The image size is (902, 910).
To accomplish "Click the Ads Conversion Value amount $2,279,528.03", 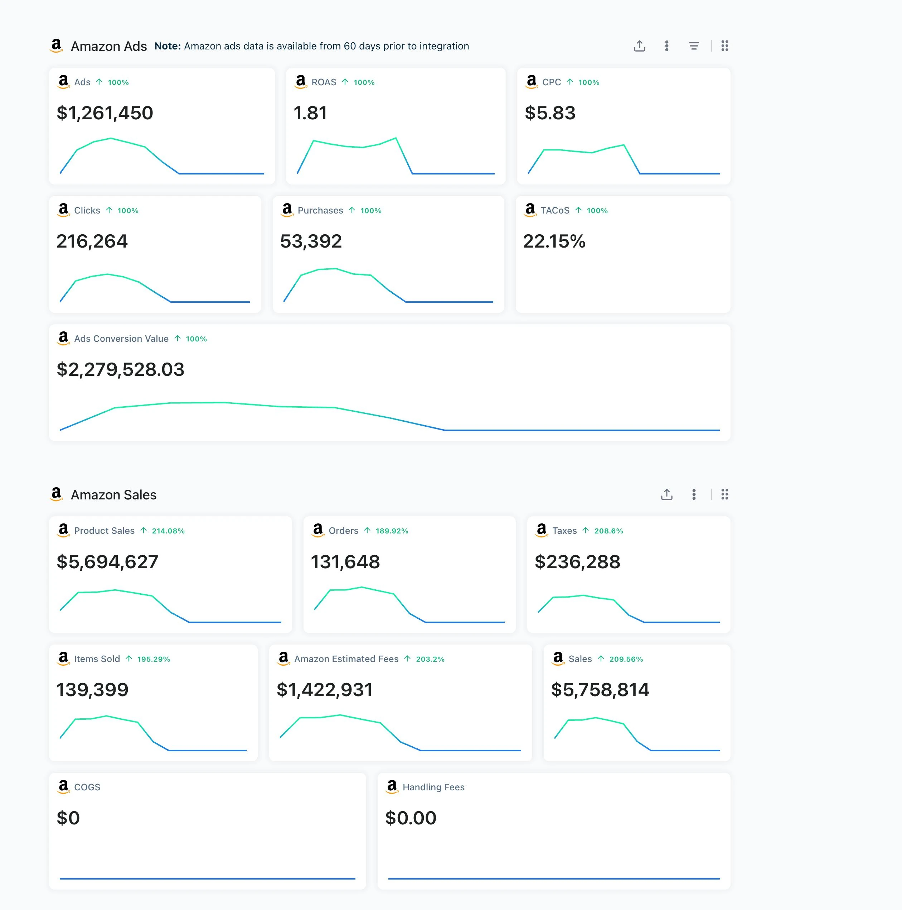I will point(121,369).
